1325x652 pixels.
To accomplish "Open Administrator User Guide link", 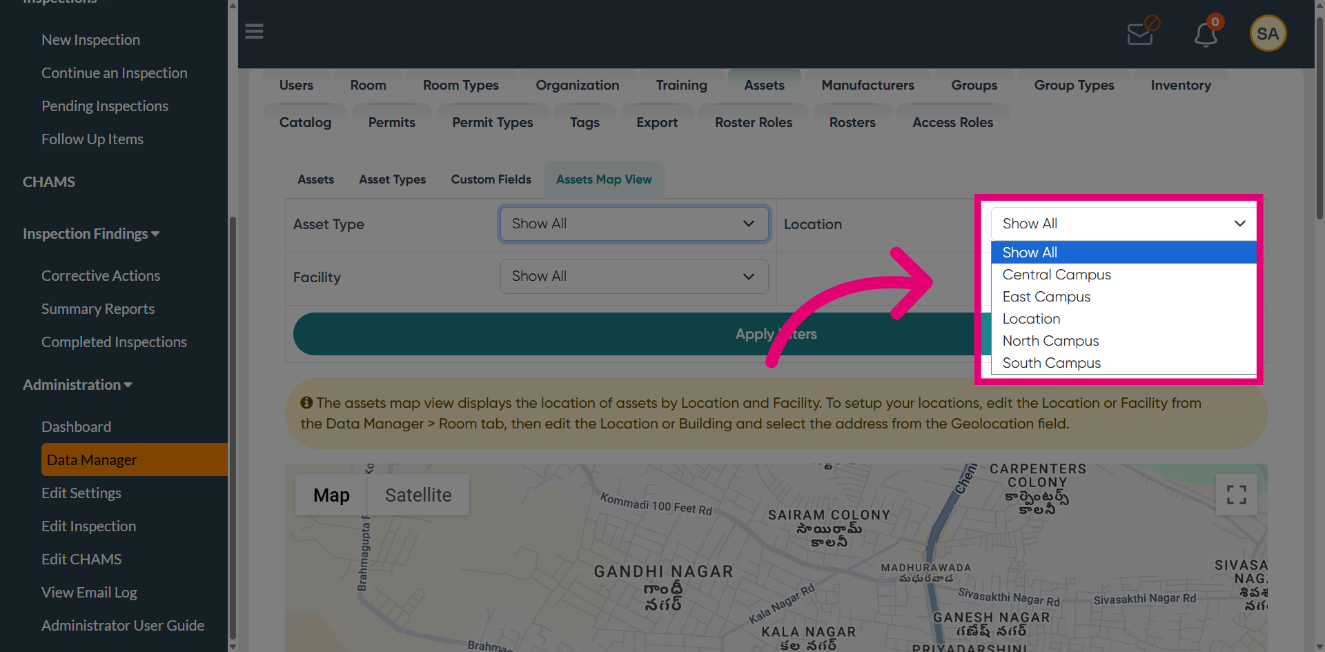I will 123,626.
